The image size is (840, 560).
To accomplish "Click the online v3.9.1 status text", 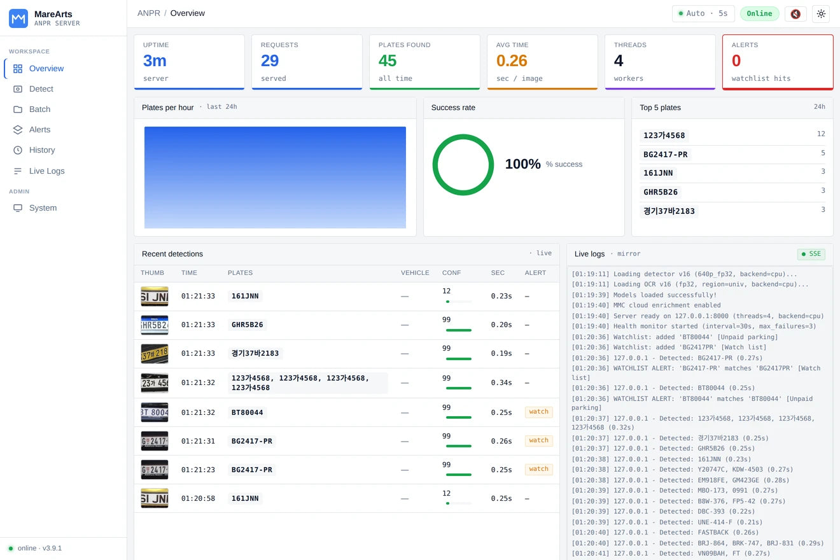I will 39,549.
